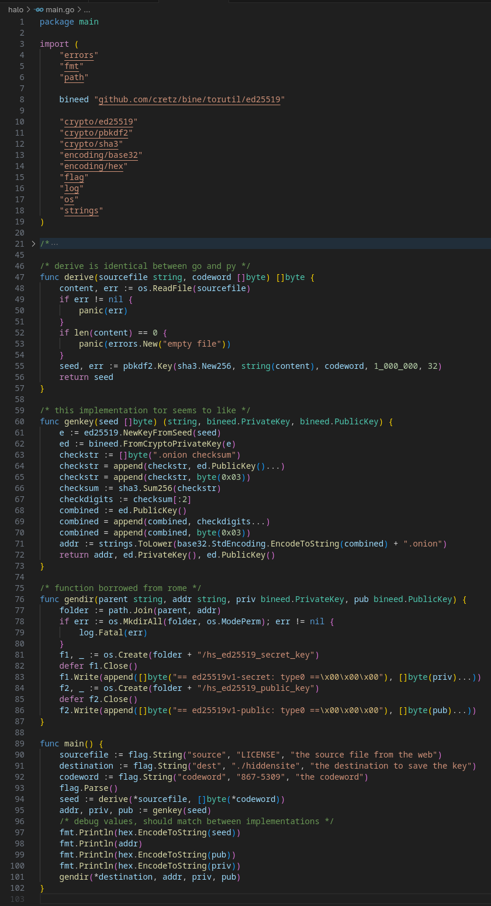Click the collapsed '/*…' comment text
Viewport: 491px width, 906px height.
(49, 243)
